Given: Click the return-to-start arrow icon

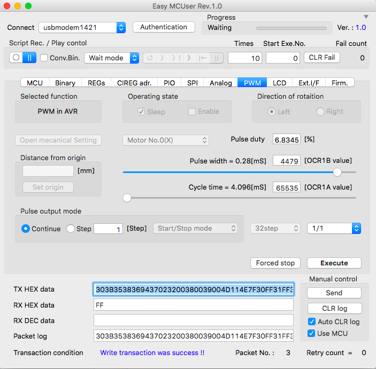Looking at the screenshot, I should coord(203,58).
